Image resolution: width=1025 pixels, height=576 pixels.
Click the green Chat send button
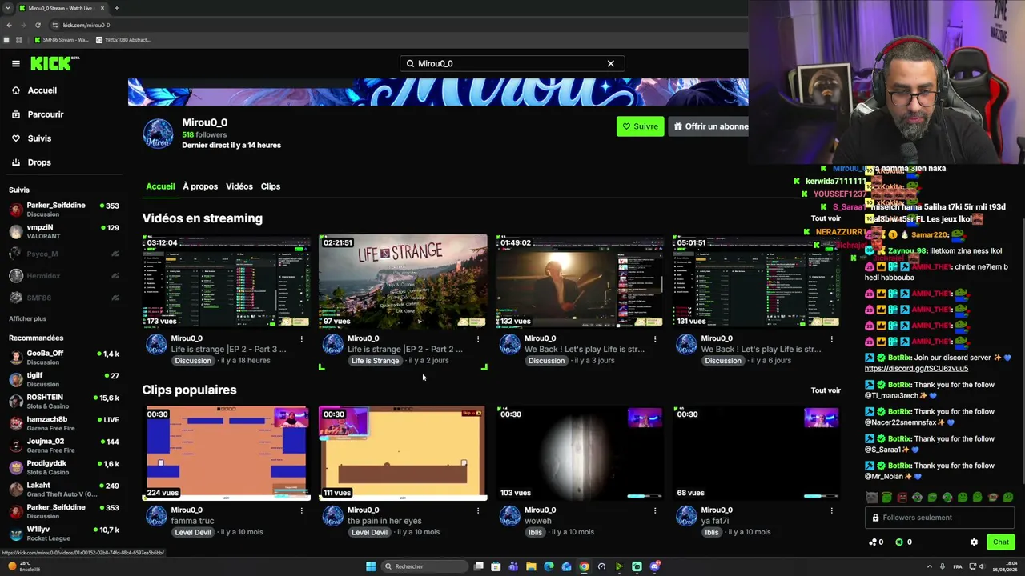(x=1001, y=542)
